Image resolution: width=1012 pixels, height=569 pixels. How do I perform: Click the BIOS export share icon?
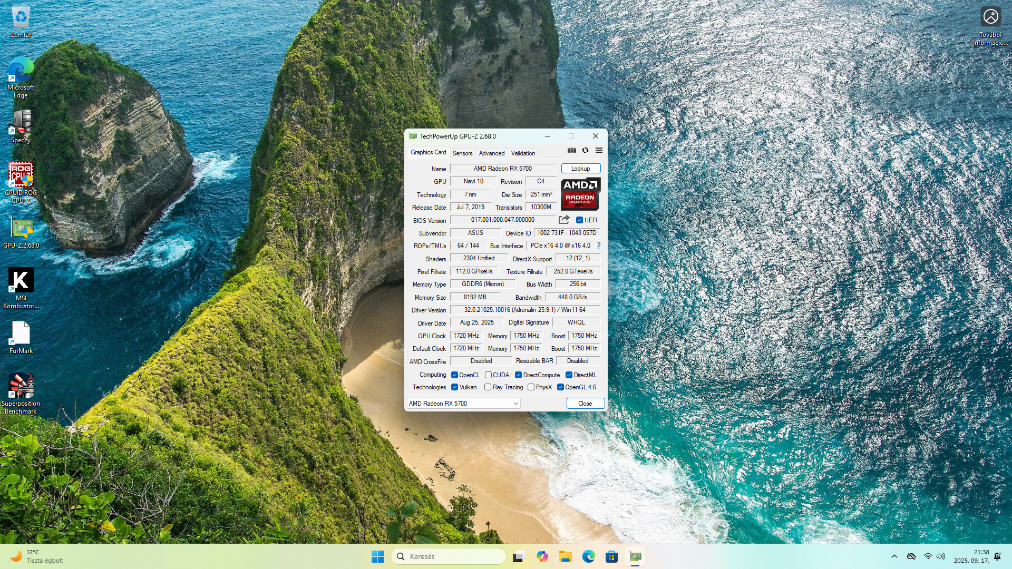[x=564, y=220]
